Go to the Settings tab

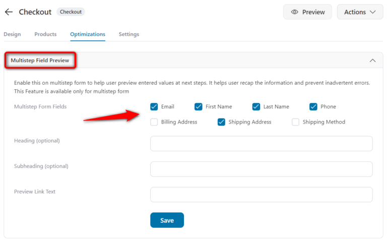point(129,34)
